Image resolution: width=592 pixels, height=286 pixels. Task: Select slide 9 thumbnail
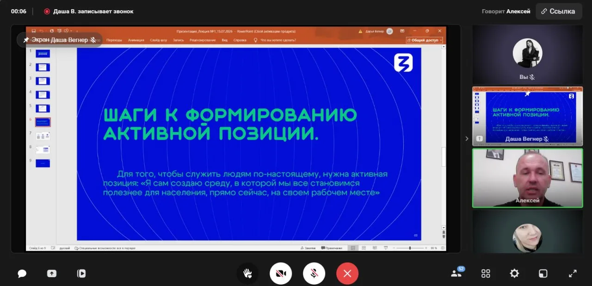point(43,163)
